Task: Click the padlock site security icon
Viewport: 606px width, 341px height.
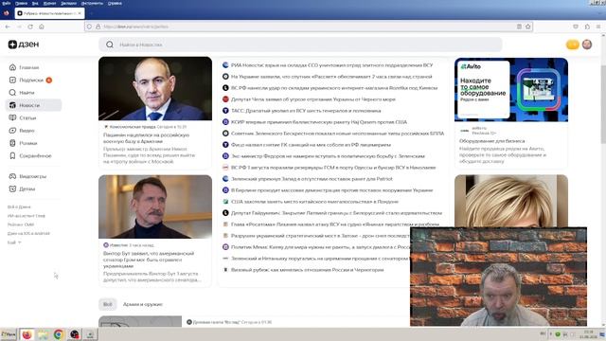Action: [98, 27]
